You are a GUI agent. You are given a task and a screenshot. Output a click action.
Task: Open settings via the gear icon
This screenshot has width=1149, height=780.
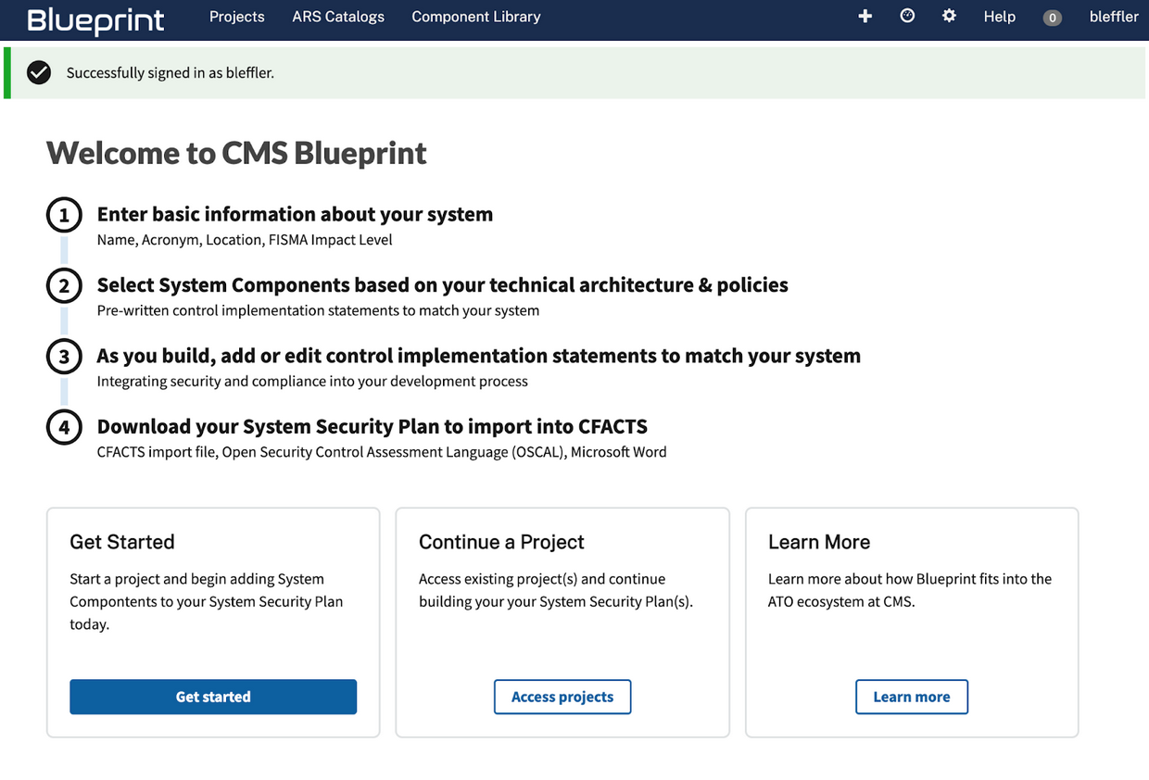coord(949,17)
